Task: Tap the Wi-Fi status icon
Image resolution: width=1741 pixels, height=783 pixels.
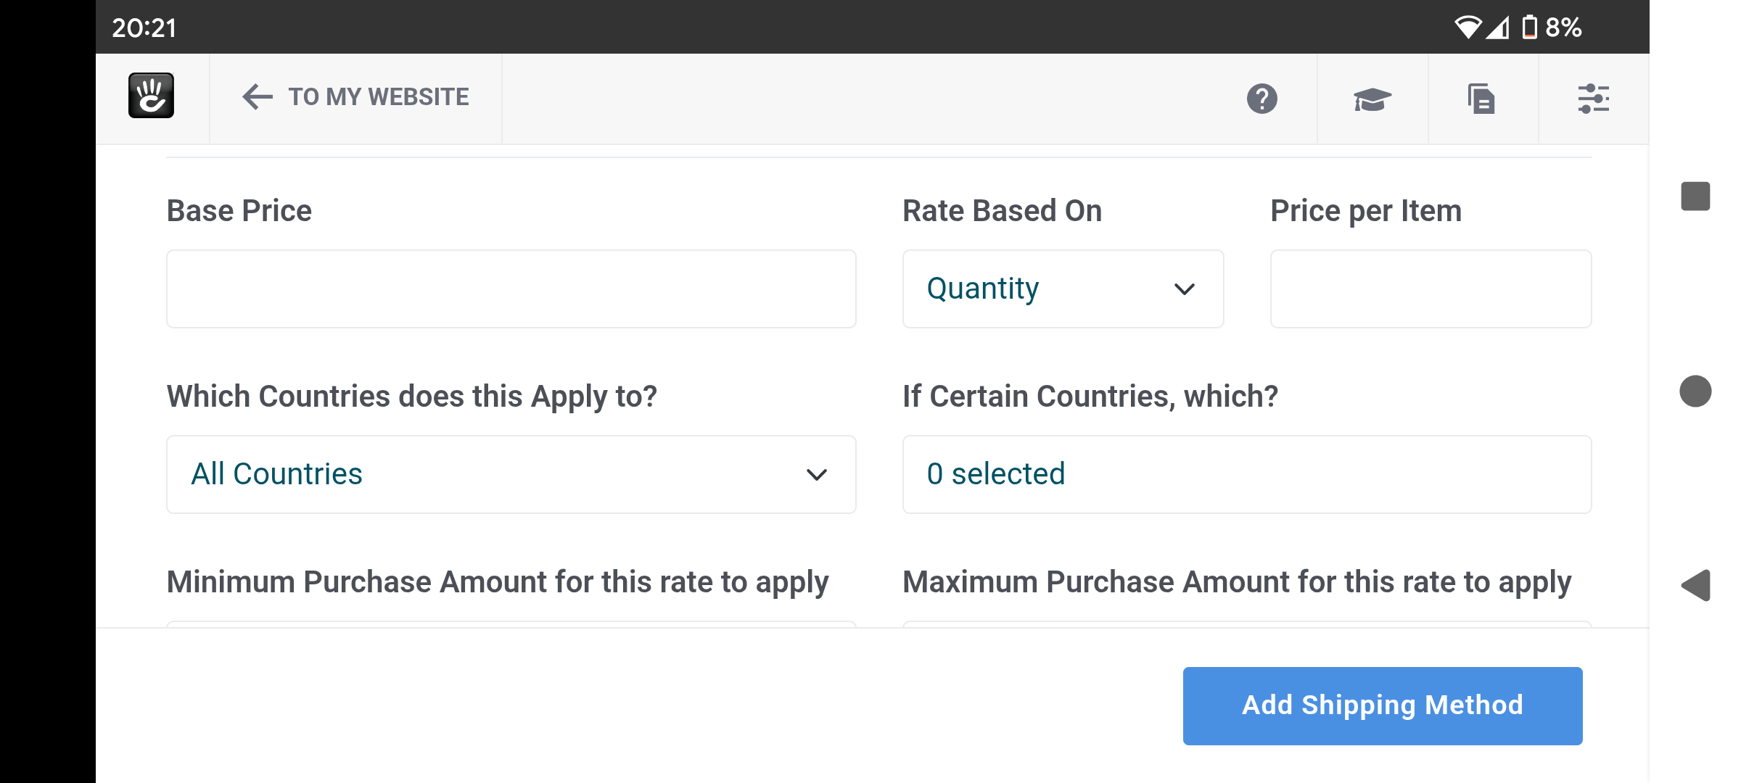Action: (x=1467, y=28)
